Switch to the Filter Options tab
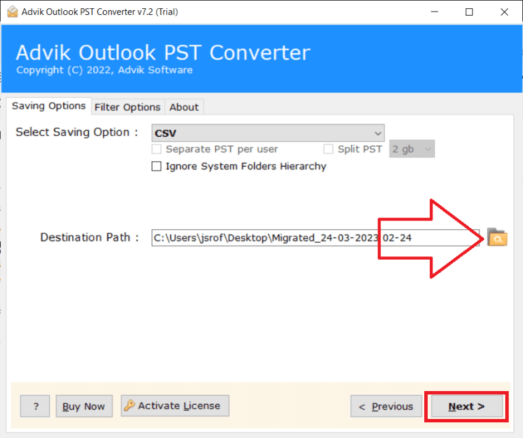The width and height of the screenshot is (523, 438). (127, 107)
